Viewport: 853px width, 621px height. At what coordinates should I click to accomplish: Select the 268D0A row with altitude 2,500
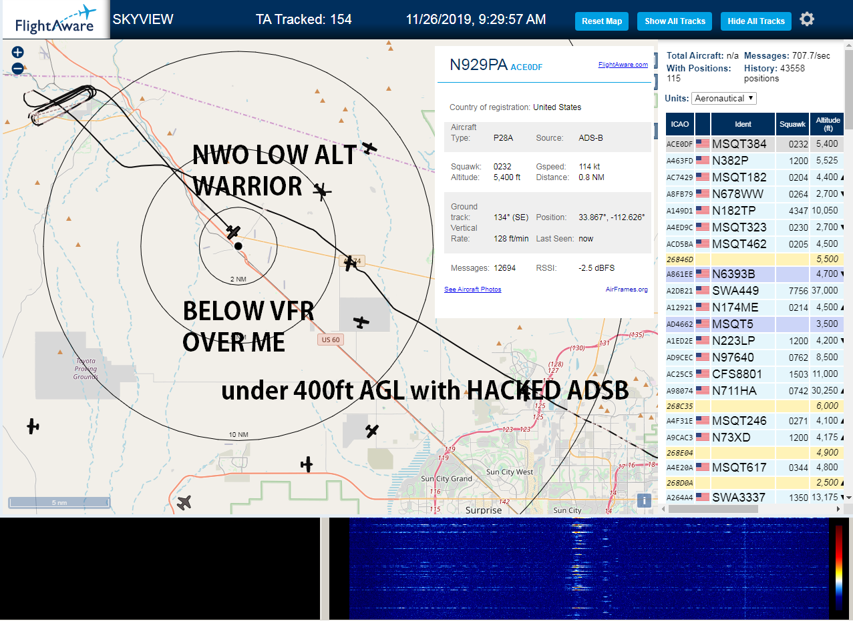click(755, 482)
